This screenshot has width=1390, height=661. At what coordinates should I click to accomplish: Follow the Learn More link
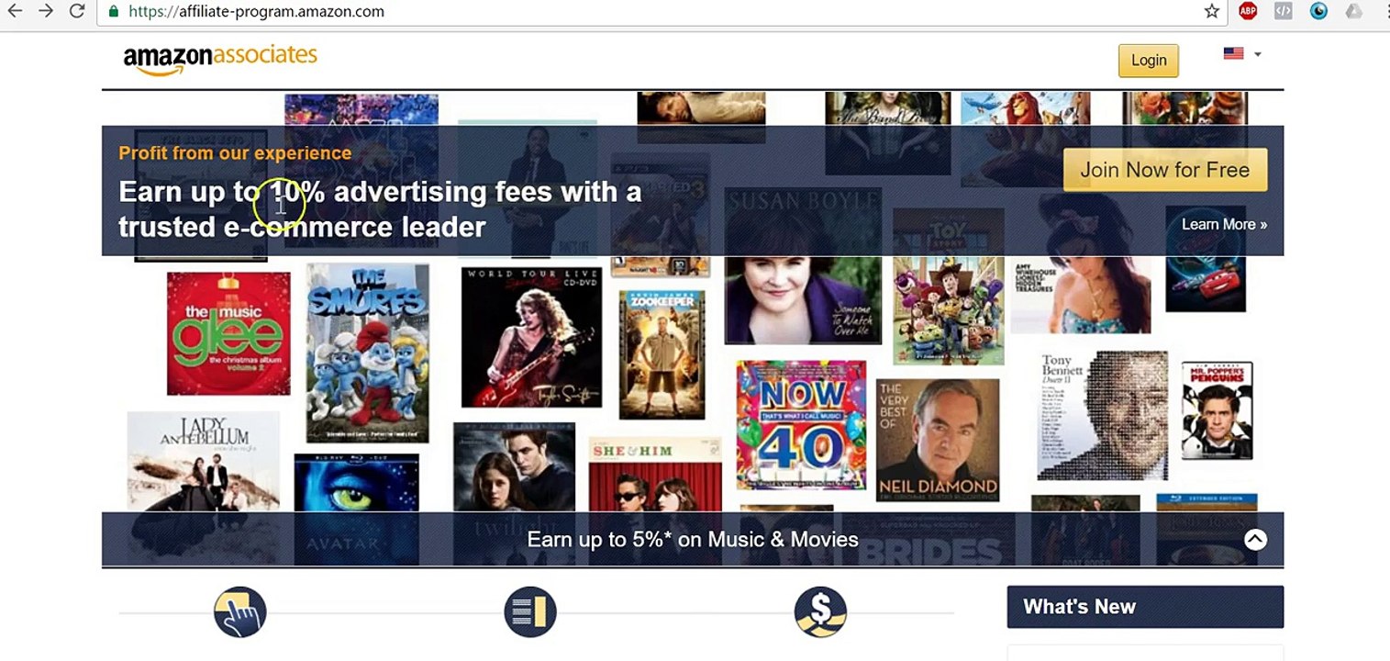[x=1224, y=224]
